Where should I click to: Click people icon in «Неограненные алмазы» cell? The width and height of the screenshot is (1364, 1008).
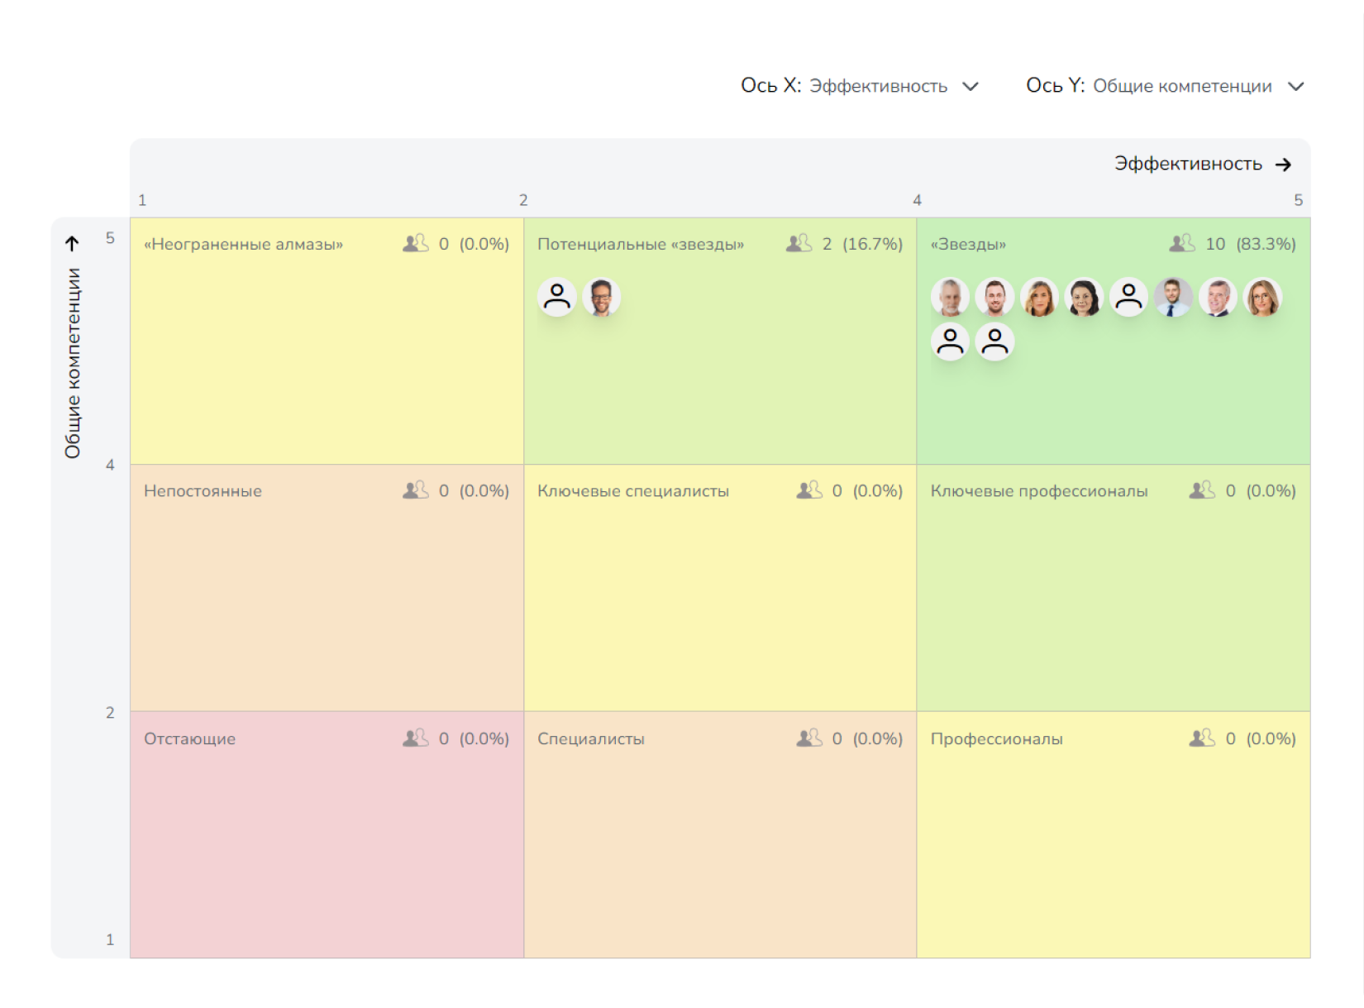(x=415, y=243)
